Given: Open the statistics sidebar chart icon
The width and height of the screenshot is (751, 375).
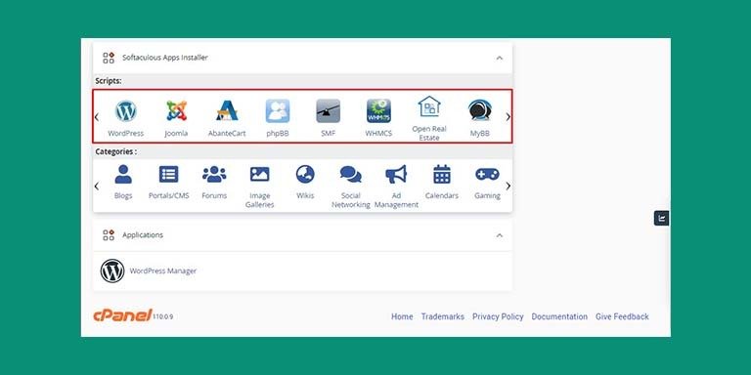Looking at the screenshot, I should 661,219.
